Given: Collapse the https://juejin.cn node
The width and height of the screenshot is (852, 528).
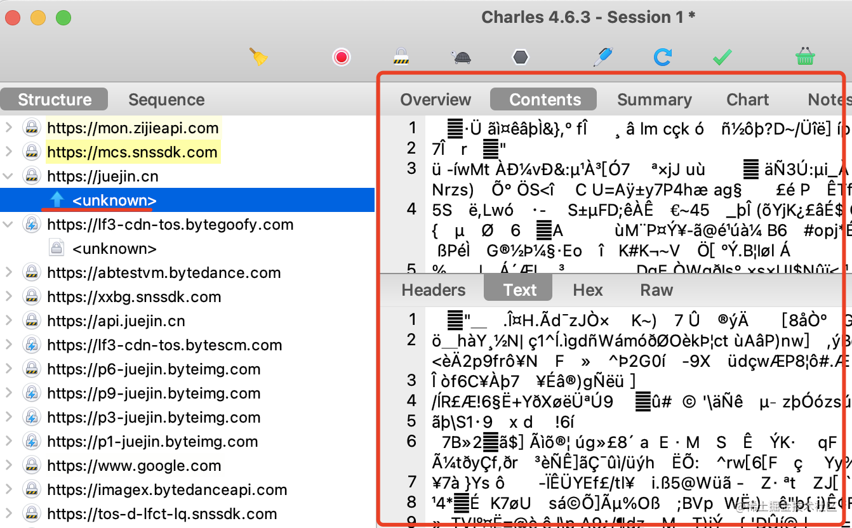Looking at the screenshot, I should 9,176.
